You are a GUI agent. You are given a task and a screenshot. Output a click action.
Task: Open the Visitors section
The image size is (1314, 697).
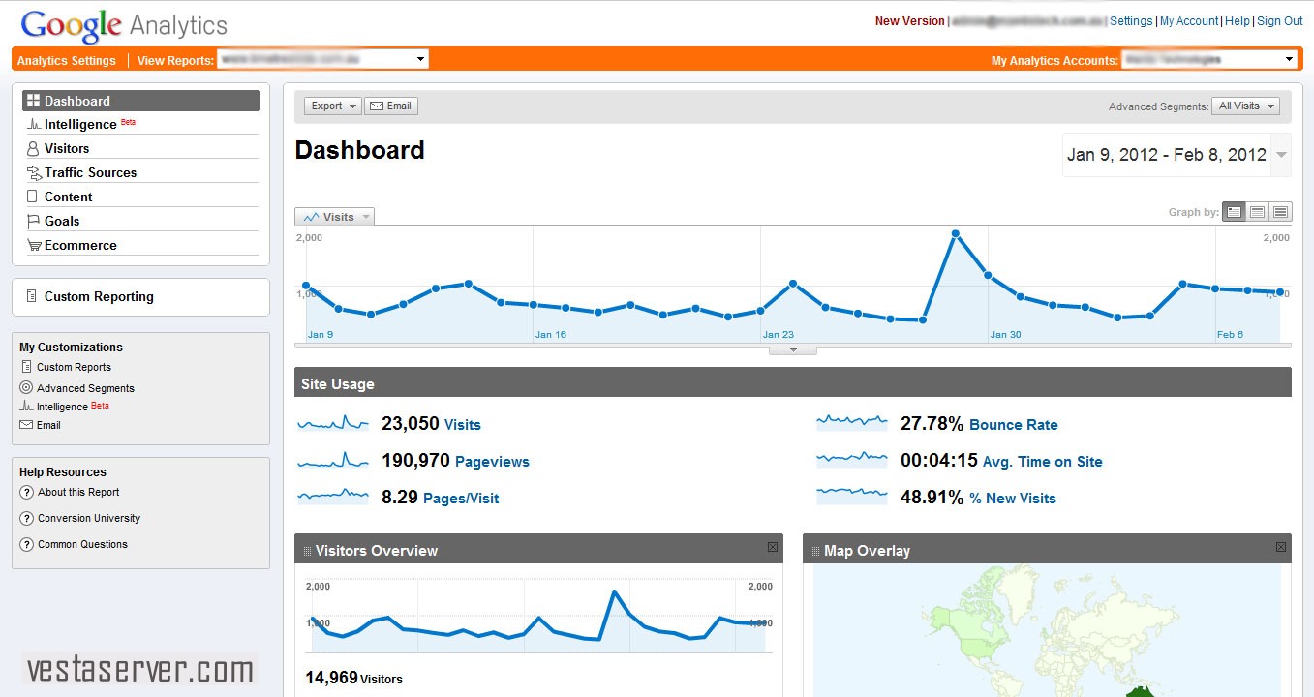67,148
